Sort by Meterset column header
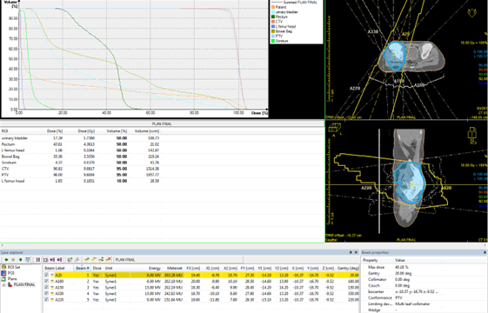This screenshot has height=313, width=488. click(x=175, y=268)
